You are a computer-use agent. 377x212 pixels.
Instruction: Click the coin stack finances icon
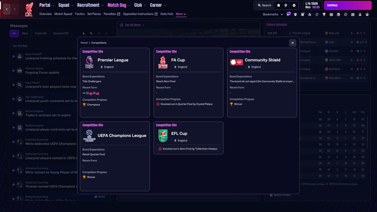[338, 14]
